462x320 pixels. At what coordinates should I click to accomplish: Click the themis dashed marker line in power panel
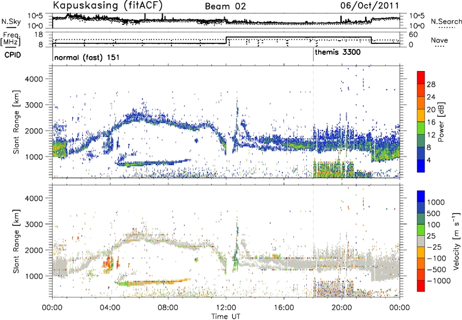(x=313, y=122)
